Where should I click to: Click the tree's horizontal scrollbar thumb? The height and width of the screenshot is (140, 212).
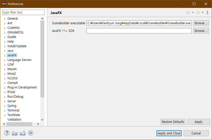[19, 124]
